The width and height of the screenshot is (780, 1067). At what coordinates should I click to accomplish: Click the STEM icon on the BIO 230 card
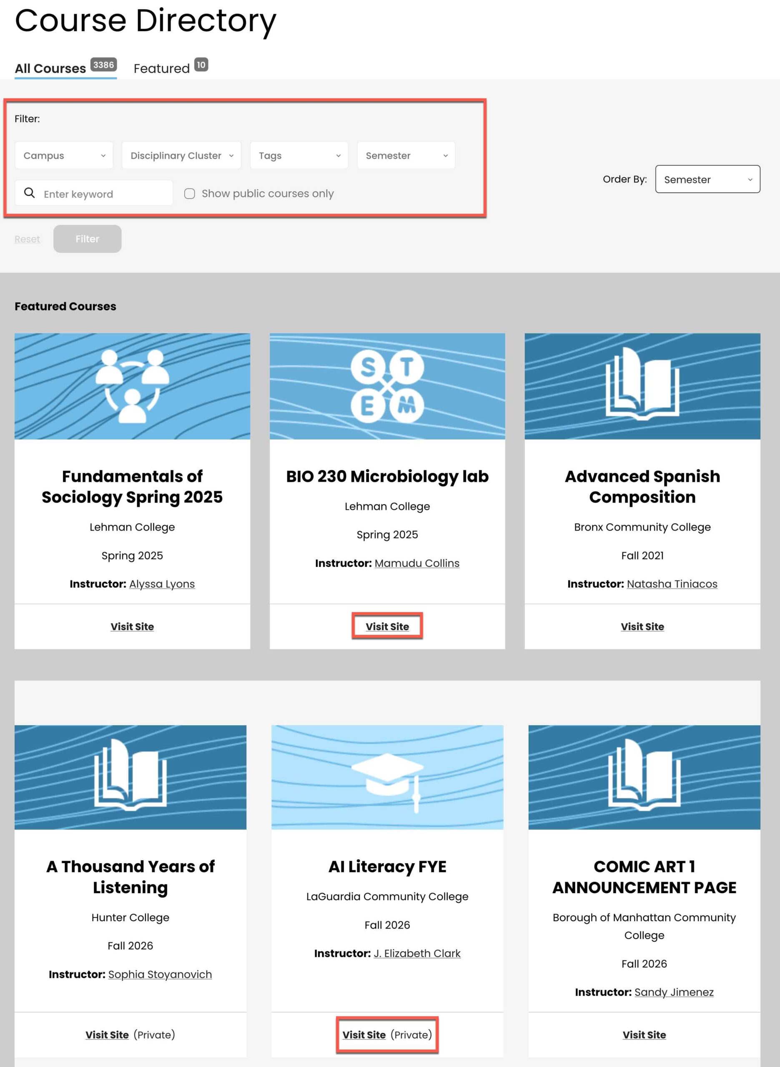(x=387, y=386)
